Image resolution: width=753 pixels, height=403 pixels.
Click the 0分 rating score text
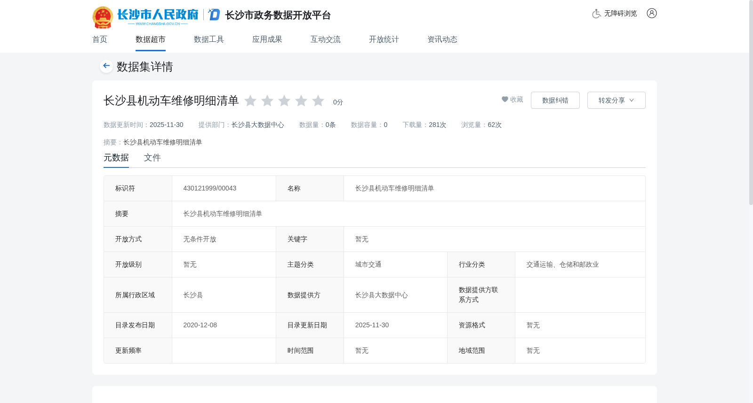[338, 102]
